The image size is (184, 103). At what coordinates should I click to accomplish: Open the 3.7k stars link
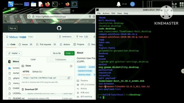[x=85, y=92]
